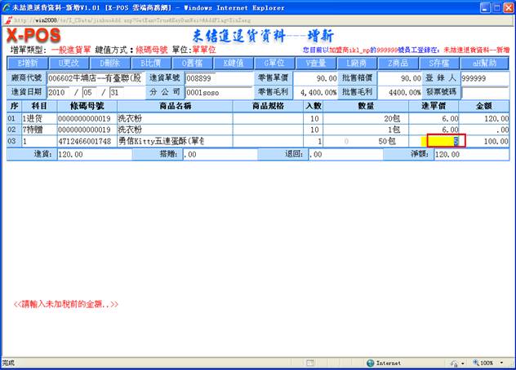Click the E增新 button
This screenshot has width=516, height=370.
(27, 63)
